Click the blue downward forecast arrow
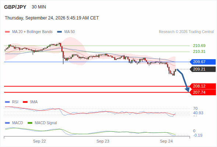Screen dimensions: 217x147 tap(183, 80)
